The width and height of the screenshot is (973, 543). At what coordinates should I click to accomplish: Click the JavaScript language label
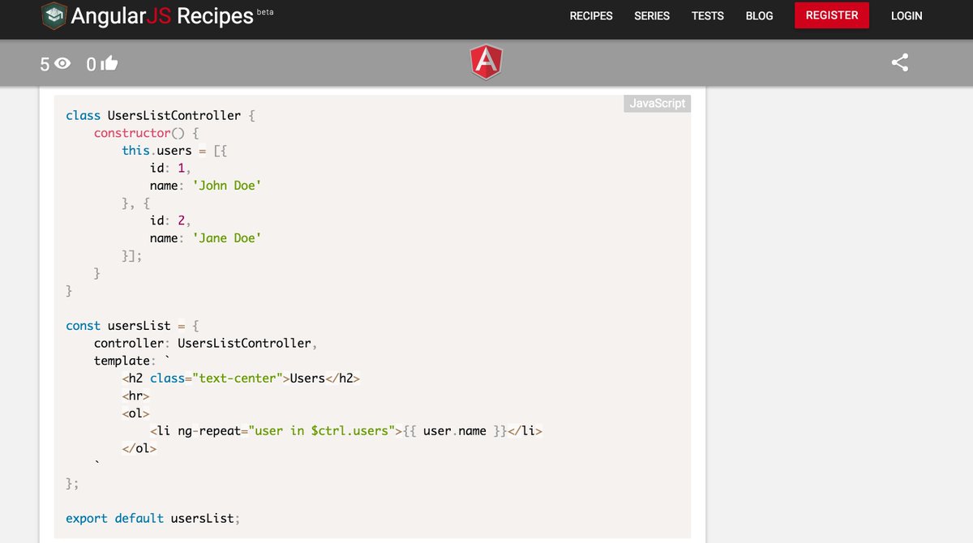(658, 104)
